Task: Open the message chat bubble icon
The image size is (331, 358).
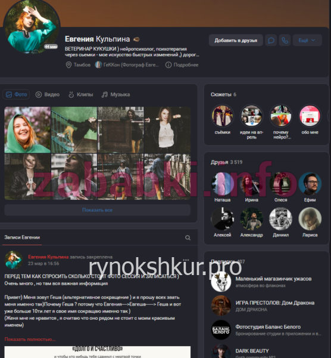Action: point(271,41)
